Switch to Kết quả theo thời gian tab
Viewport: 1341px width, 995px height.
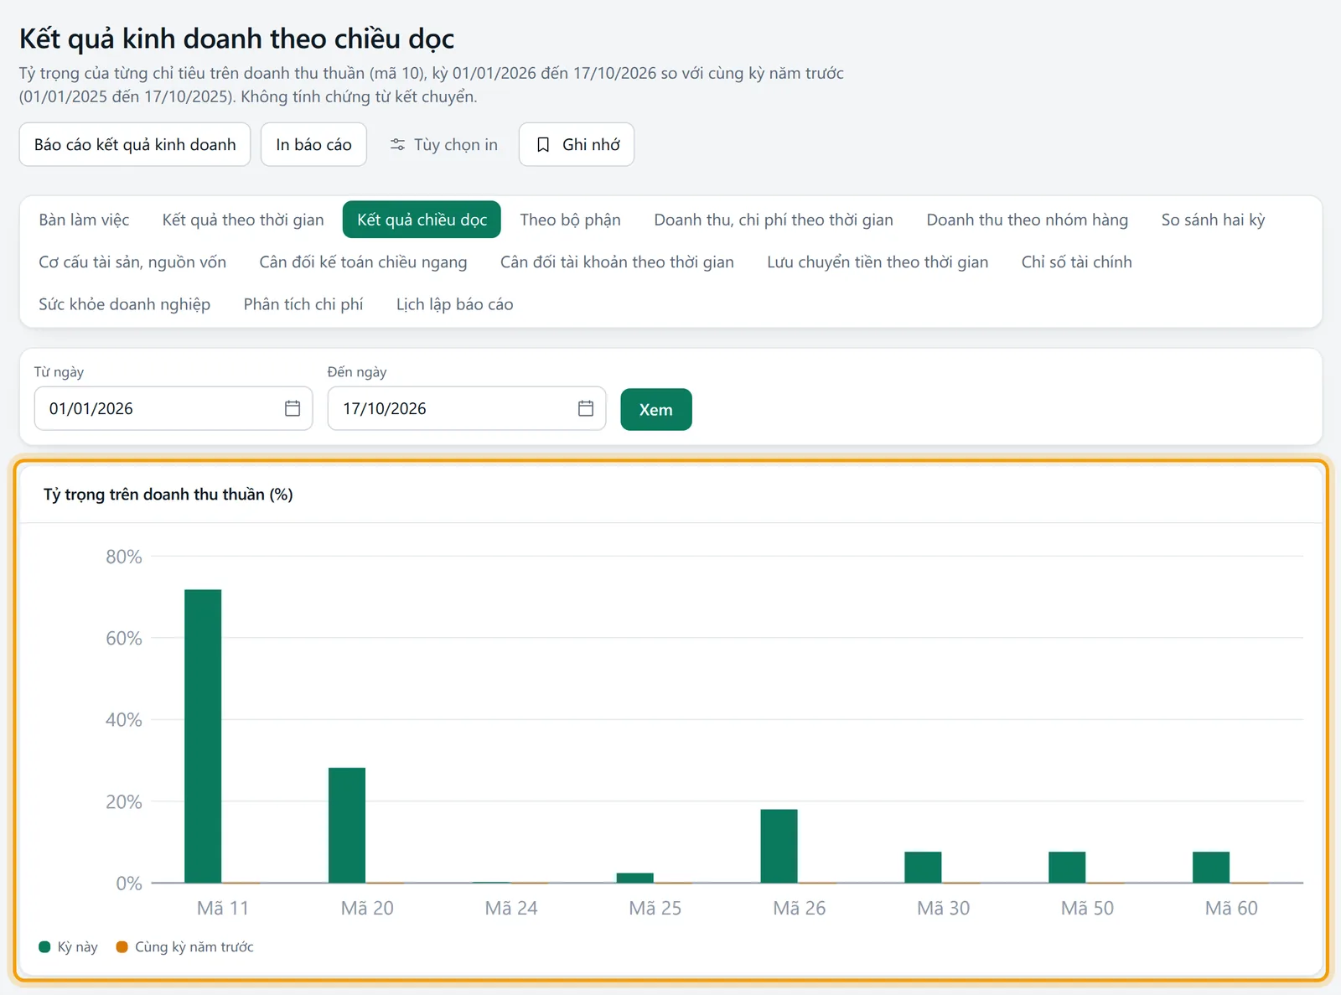(x=243, y=220)
